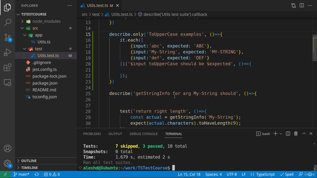
Task: Split the editor right
Action: click(x=302, y=6)
